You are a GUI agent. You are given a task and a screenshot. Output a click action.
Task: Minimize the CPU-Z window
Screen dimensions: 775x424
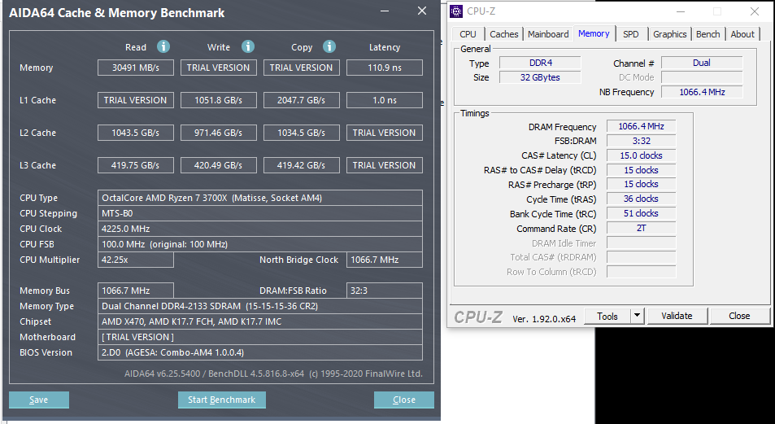point(680,11)
